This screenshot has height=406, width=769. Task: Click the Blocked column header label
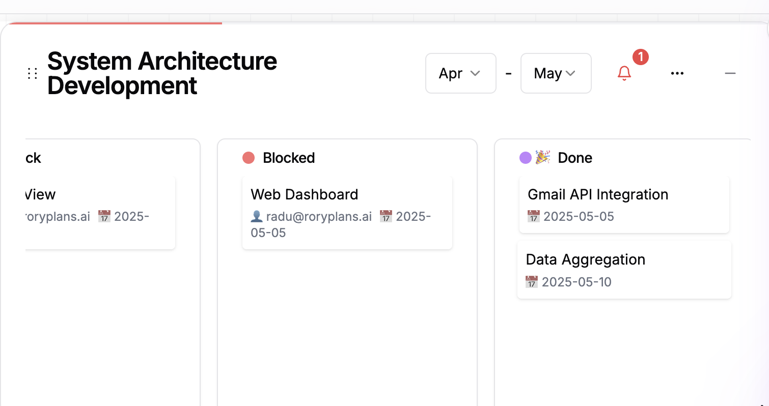[289, 158]
